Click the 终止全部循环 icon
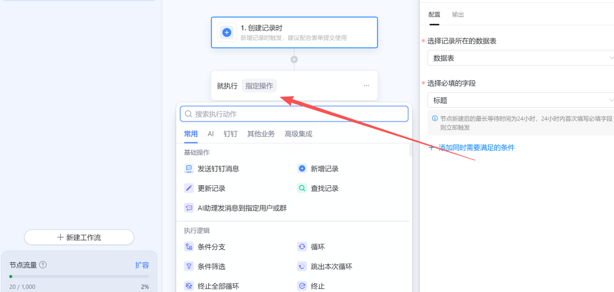Image resolution: width=614 pixels, height=292 pixels. tap(189, 286)
